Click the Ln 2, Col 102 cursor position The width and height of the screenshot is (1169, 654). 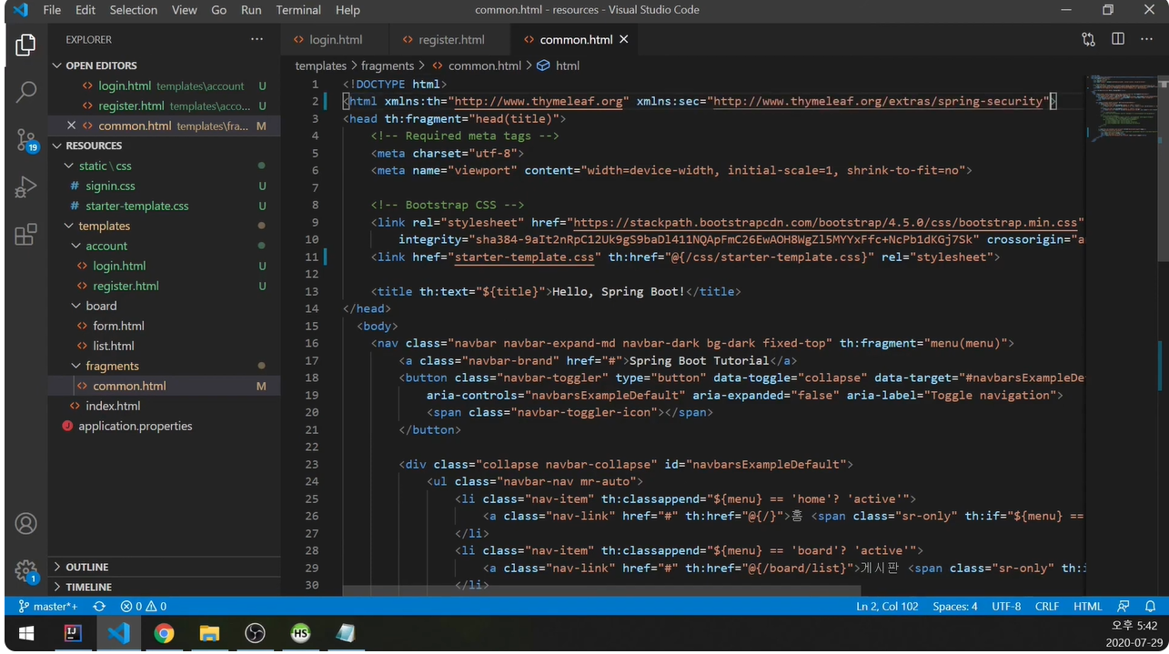tap(887, 606)
